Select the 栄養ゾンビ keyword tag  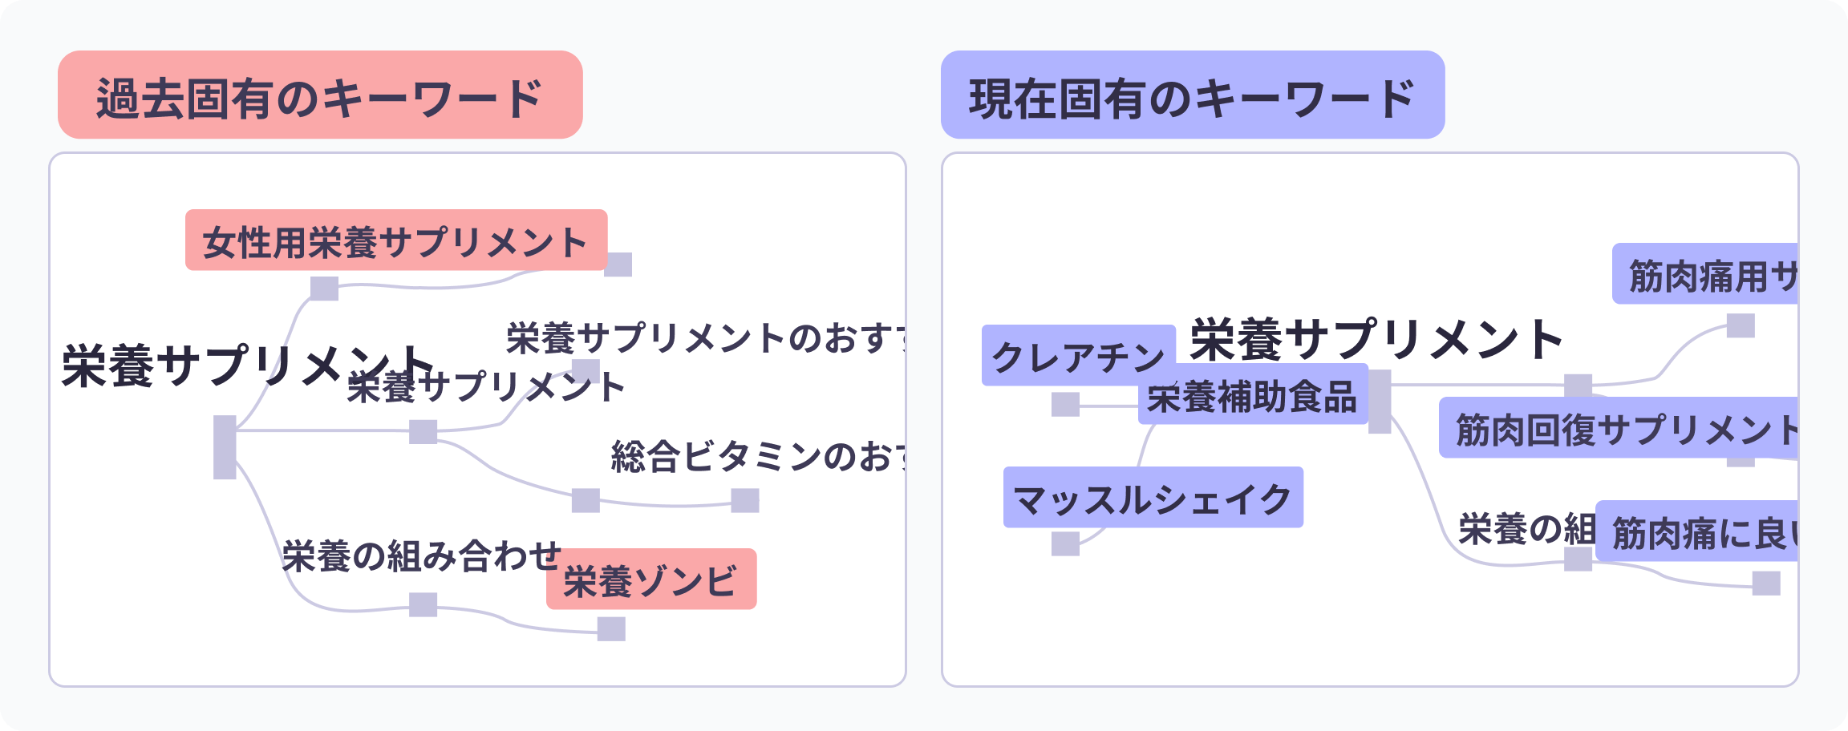[x=650, y=580]
